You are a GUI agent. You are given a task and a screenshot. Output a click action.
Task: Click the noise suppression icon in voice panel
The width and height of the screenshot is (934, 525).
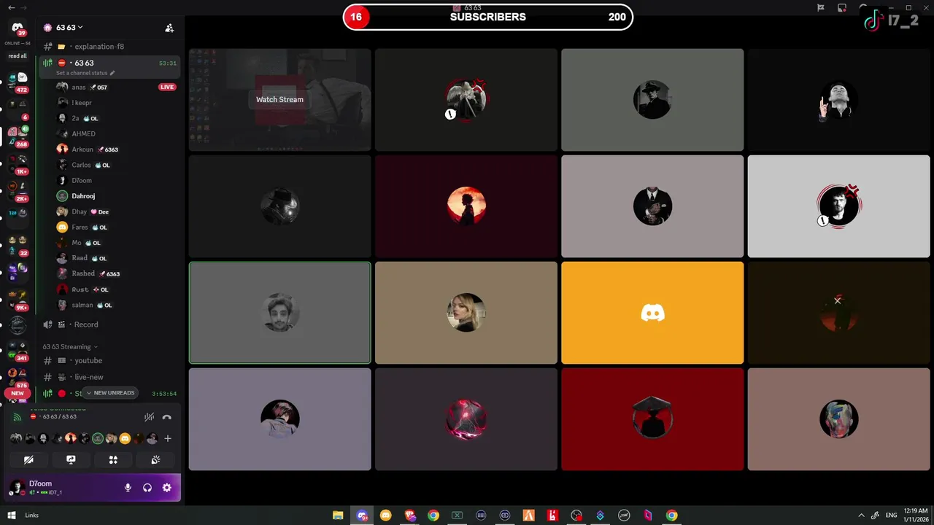149,417
